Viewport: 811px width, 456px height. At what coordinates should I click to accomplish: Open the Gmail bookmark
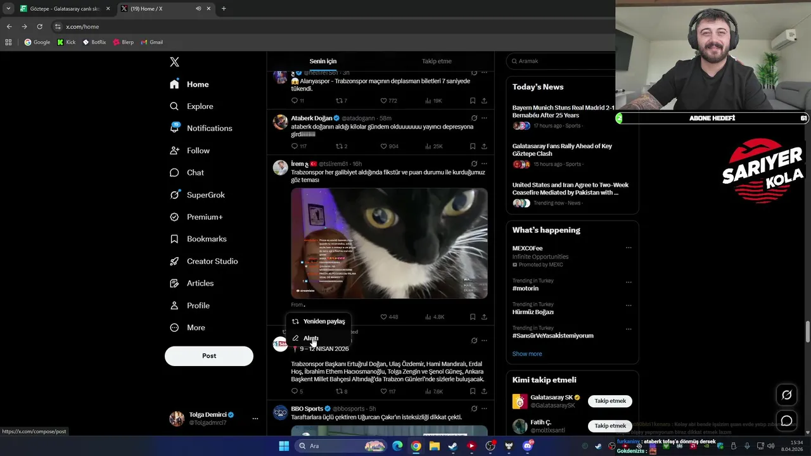(151, 42)
